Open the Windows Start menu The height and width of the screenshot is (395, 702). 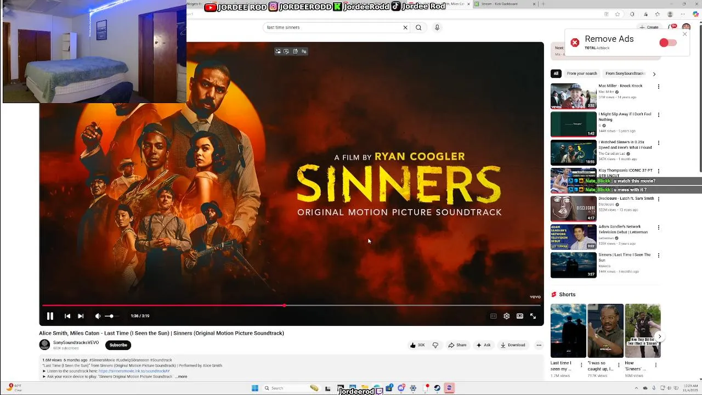(254, 388)
